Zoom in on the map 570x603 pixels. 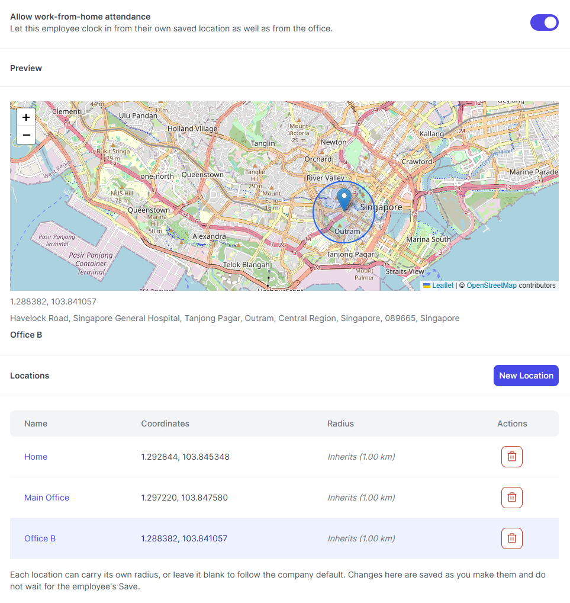[x=26, y=117]
